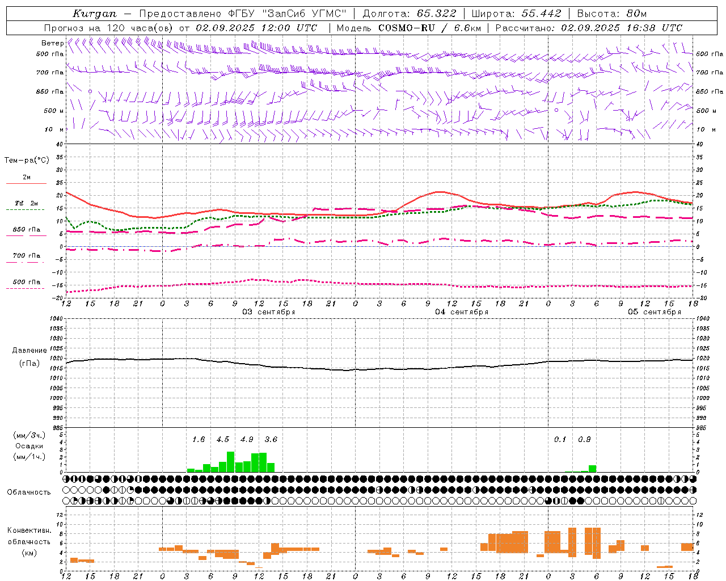This screenshot has width=726, height=581.
Task: Click the '03 сентября' date label
Action: [x=269, y=312]
